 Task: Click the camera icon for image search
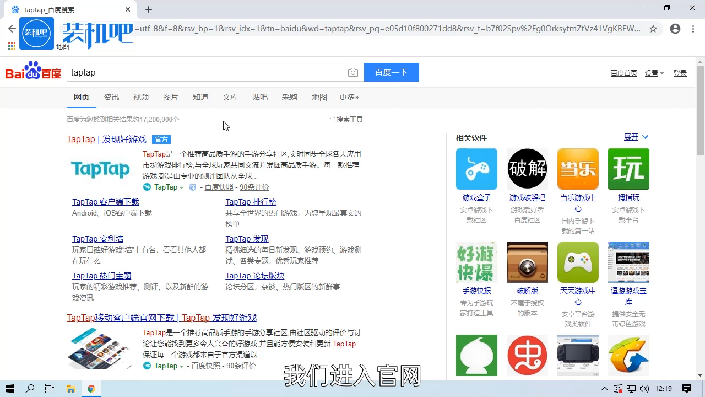[353, 72]
